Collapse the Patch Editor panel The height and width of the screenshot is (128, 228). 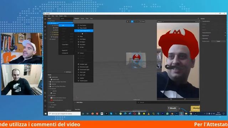(75, 102)
